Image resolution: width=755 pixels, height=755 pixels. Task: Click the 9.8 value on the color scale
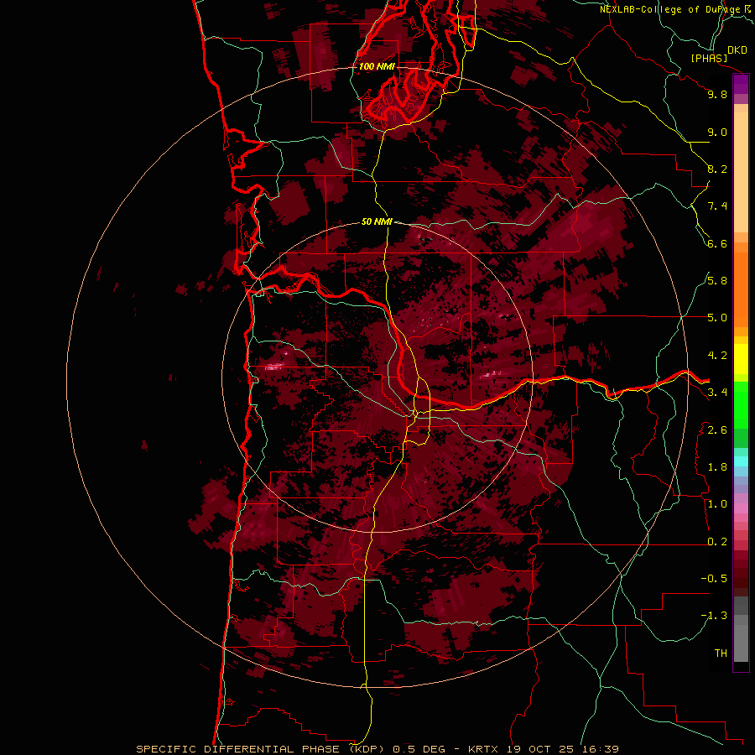(717, 94)
